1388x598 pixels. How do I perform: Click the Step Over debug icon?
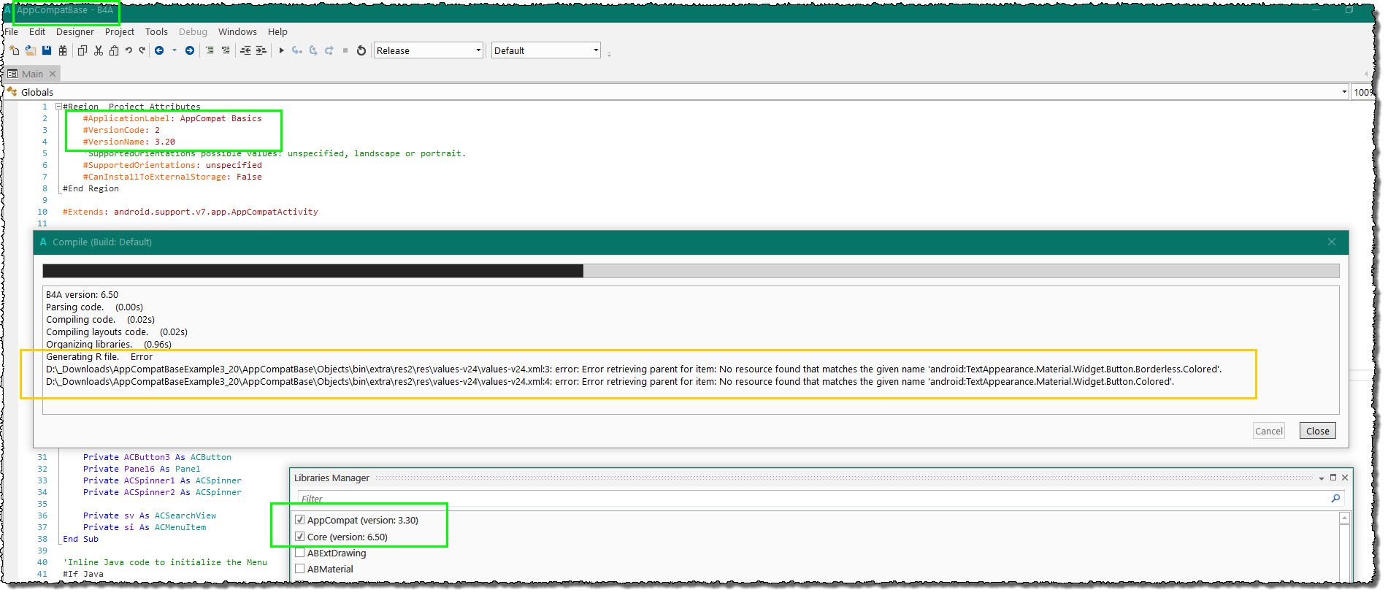313,50
